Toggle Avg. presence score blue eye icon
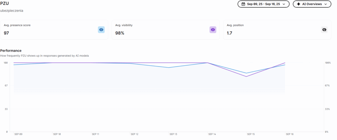This screenshot has height=140, width=337. point(101,30)
